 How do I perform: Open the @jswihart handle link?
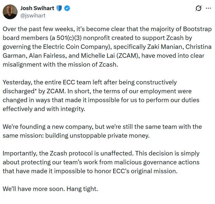tap(33, 16)
